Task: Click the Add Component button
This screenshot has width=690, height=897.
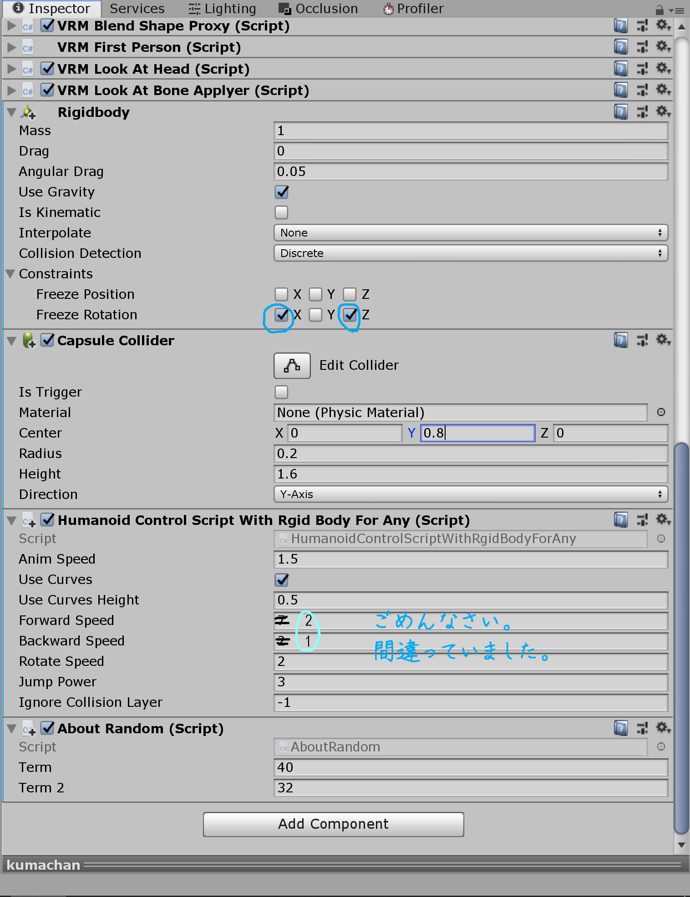Action: (333, 824)
